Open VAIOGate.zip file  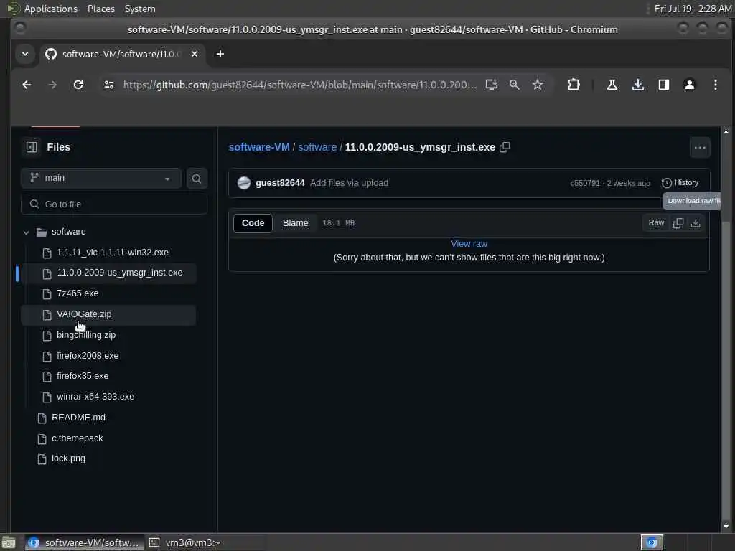pos(84,314)
